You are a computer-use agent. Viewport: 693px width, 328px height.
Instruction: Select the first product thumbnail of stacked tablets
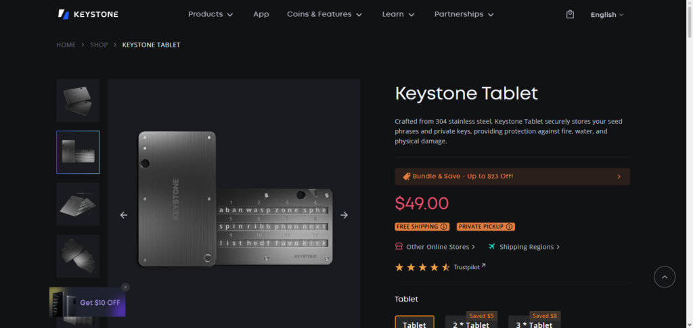pos(78,100)
